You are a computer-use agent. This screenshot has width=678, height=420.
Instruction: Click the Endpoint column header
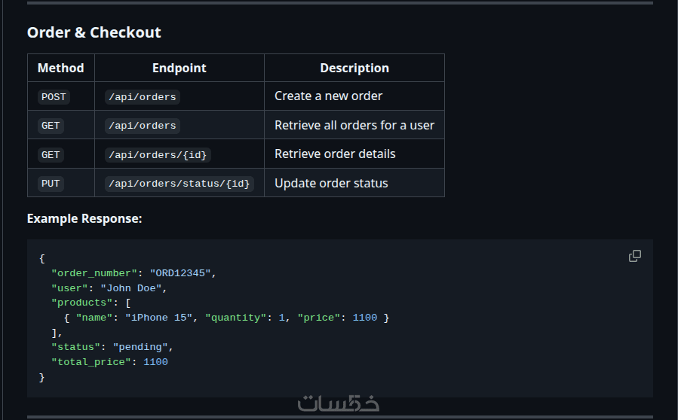(179, 68)
